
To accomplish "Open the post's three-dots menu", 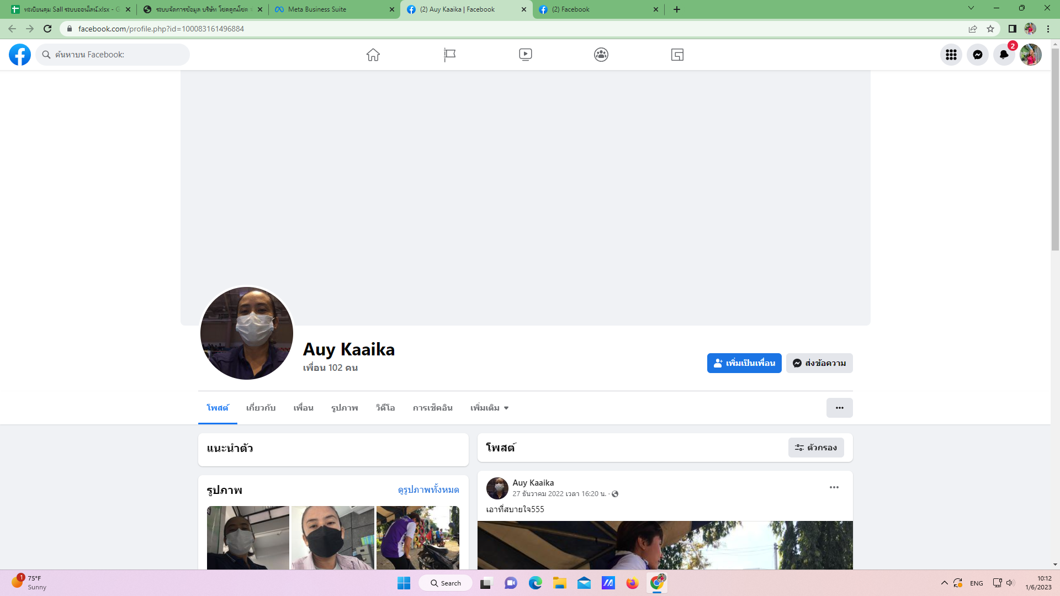I will (x=834, y=487).
